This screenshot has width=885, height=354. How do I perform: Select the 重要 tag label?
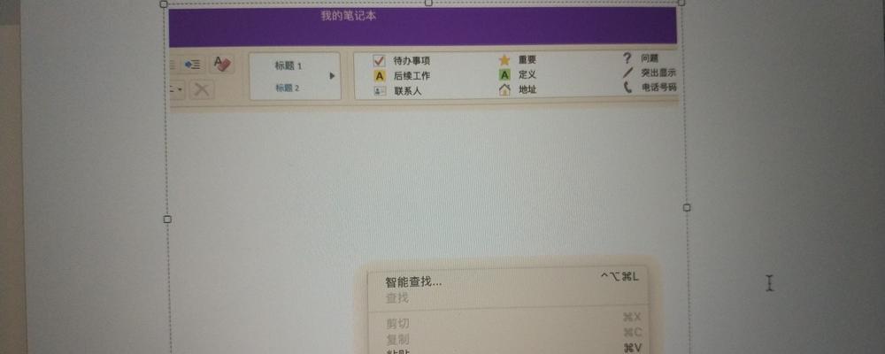[527, 60]
